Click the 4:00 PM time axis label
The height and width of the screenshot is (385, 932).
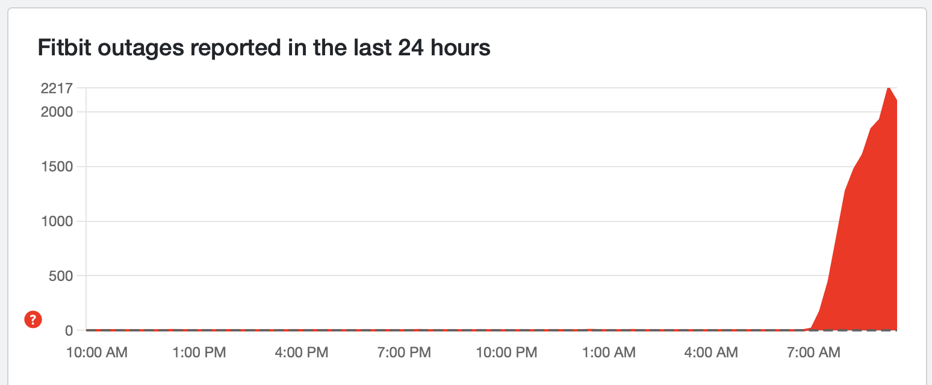[x=302, y=353]
